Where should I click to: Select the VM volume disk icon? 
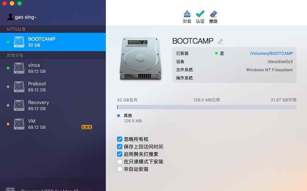click(19, 124)
